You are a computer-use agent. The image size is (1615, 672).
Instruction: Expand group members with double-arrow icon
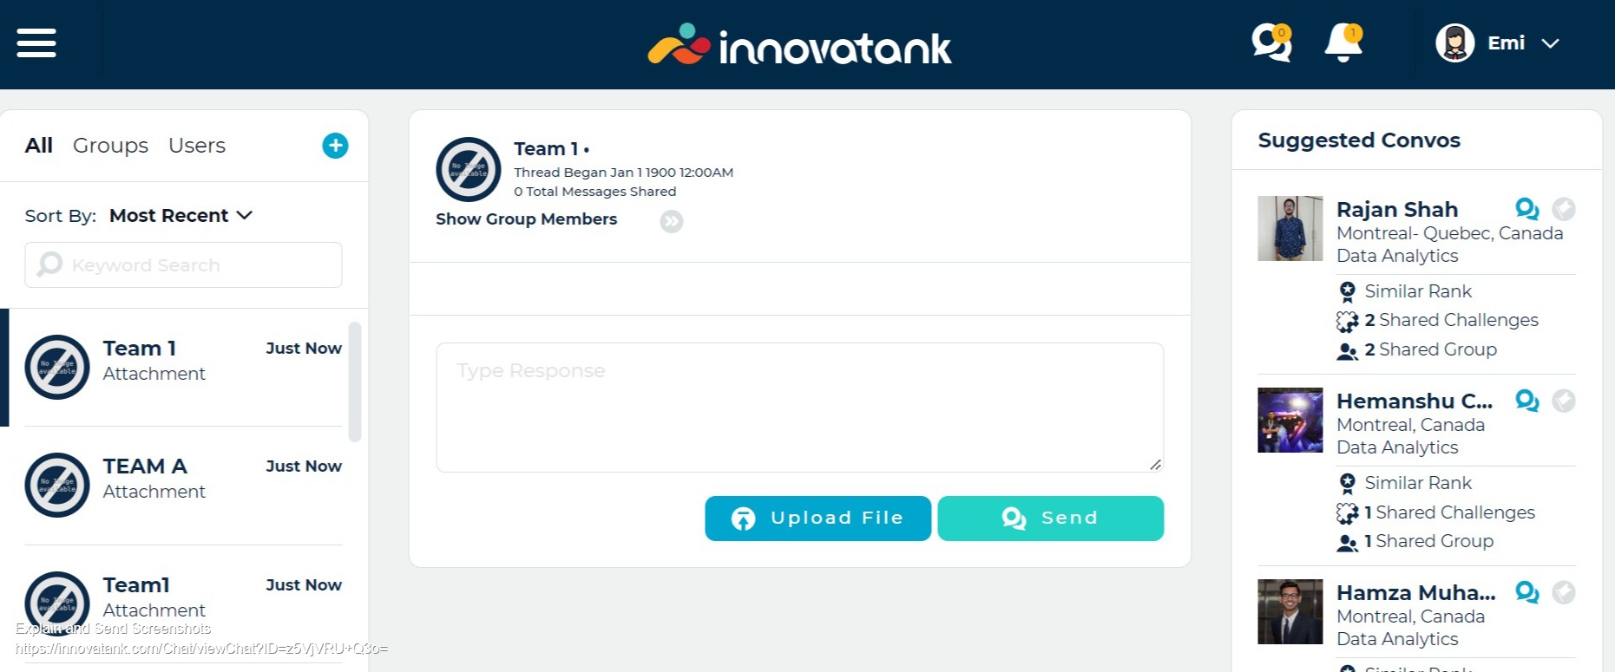tap(671, 221)
